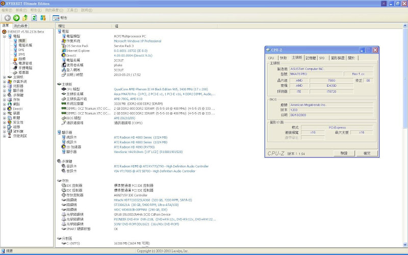The image size is (408, 255).
Task: Open 感應器 (Sensor) tree item
Action: (23, 72)
